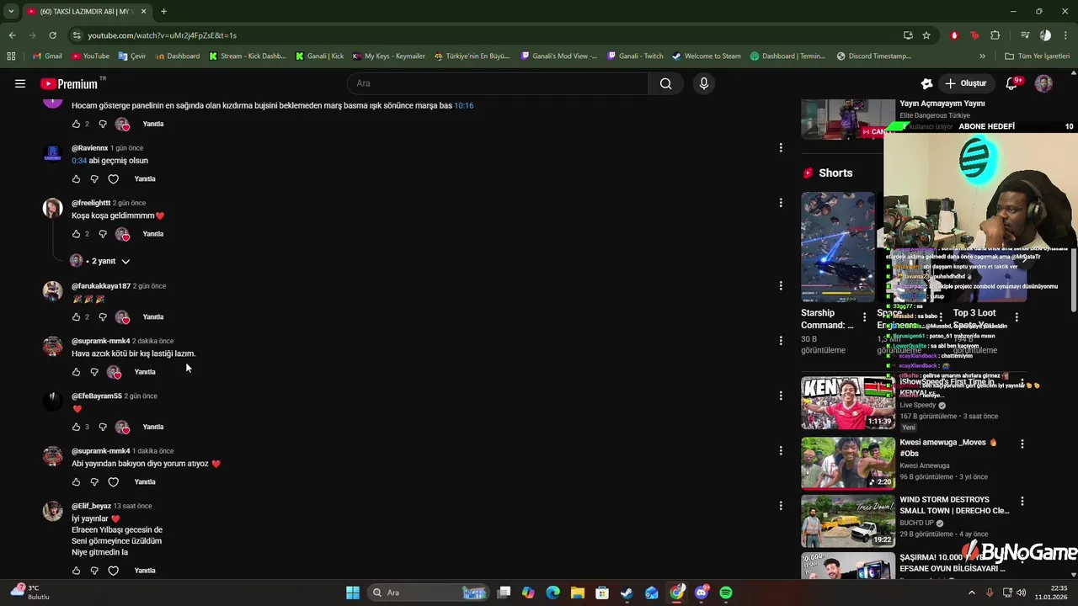Image resolution: width=1078 pixels, height=606 pixels.
Task: Dislike the @farukakkaya187 comment
Action: [103, 316]
